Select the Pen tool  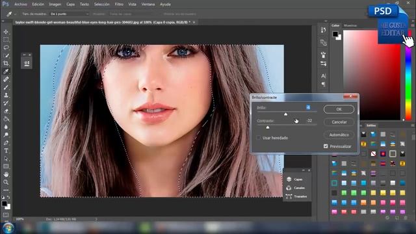[x=6, y=143]
